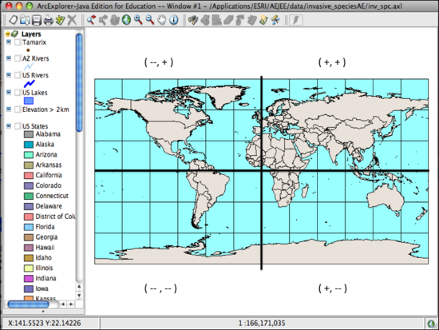Screen dimensions: 439x330
Task: Collapse the Tamarix layer legend
Action: click(x=9, y=42)
